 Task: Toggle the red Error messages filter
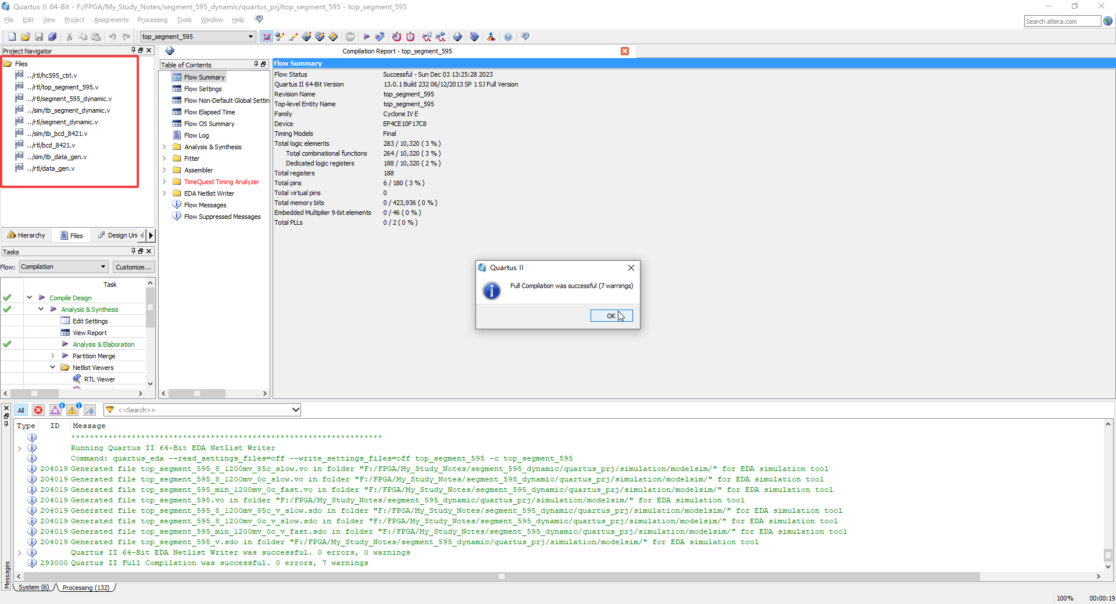tap(38, 410)
